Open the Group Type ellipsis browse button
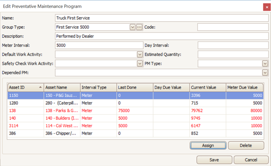Image resolution: width=271 pixels, height=166 pixels. [x=139, y=27]
